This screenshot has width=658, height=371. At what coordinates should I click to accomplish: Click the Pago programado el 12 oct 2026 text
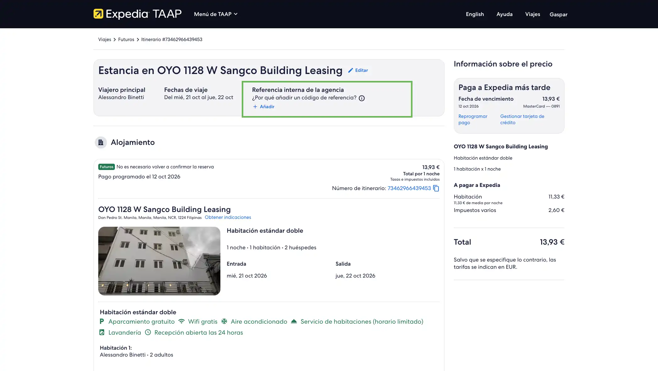pyautogui.click(x=139, y=177)
